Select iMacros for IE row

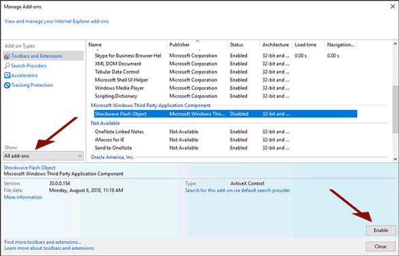pyautogui.click(x=225, y=140)
